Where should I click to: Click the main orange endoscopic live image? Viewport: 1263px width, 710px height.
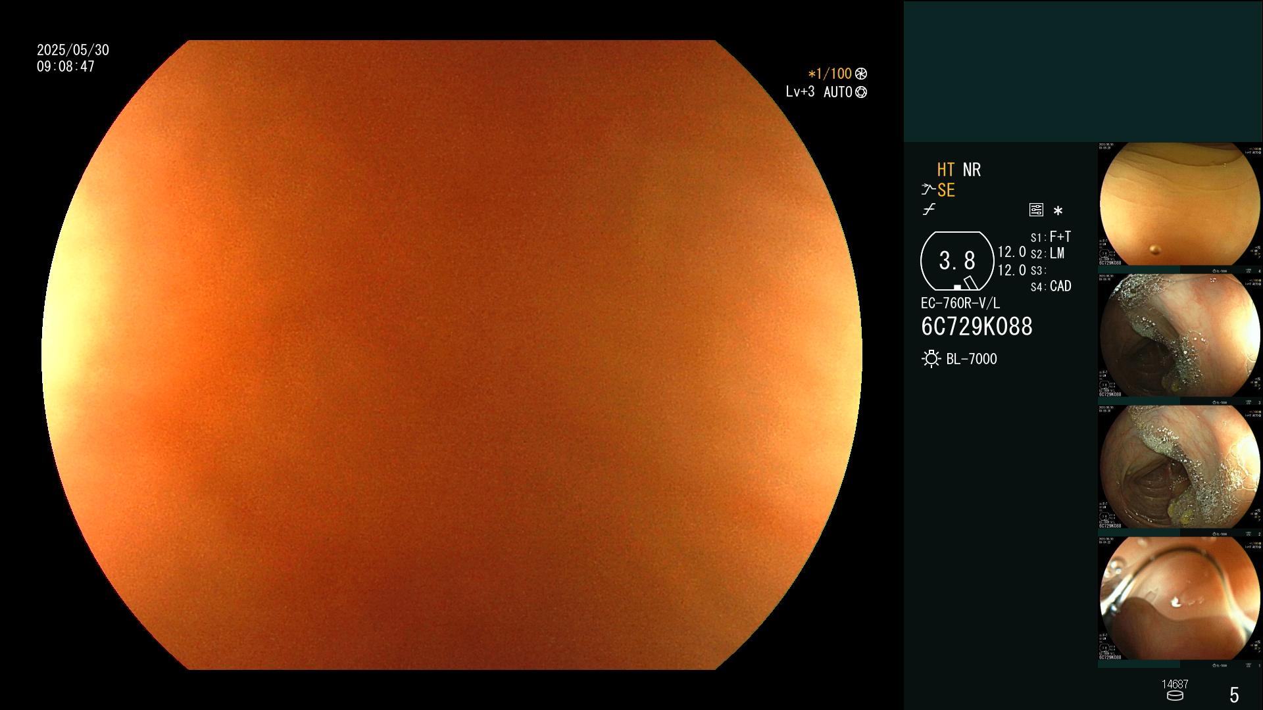452,355
